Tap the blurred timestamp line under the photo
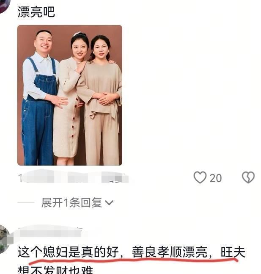The image size is (261, 274). click(x=73, y=177)
